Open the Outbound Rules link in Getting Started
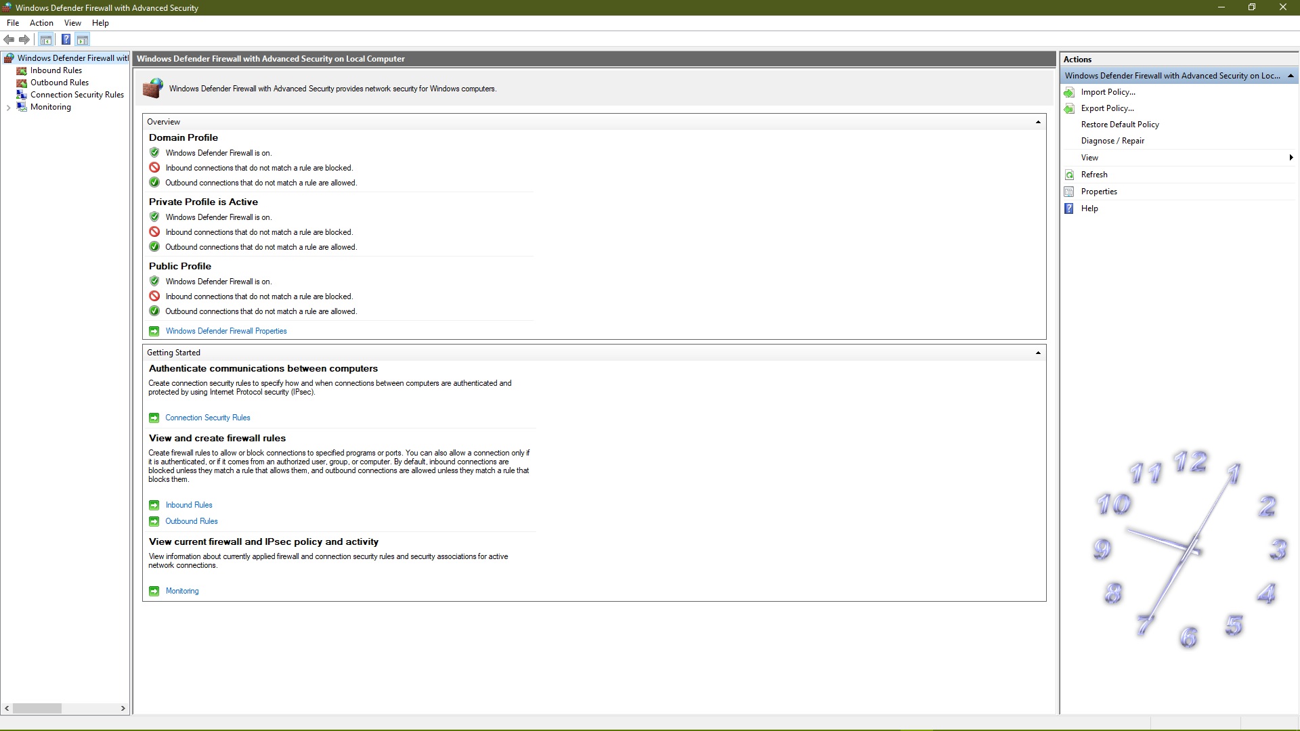Screen dimensions: 1300x731 coord(192,521)
